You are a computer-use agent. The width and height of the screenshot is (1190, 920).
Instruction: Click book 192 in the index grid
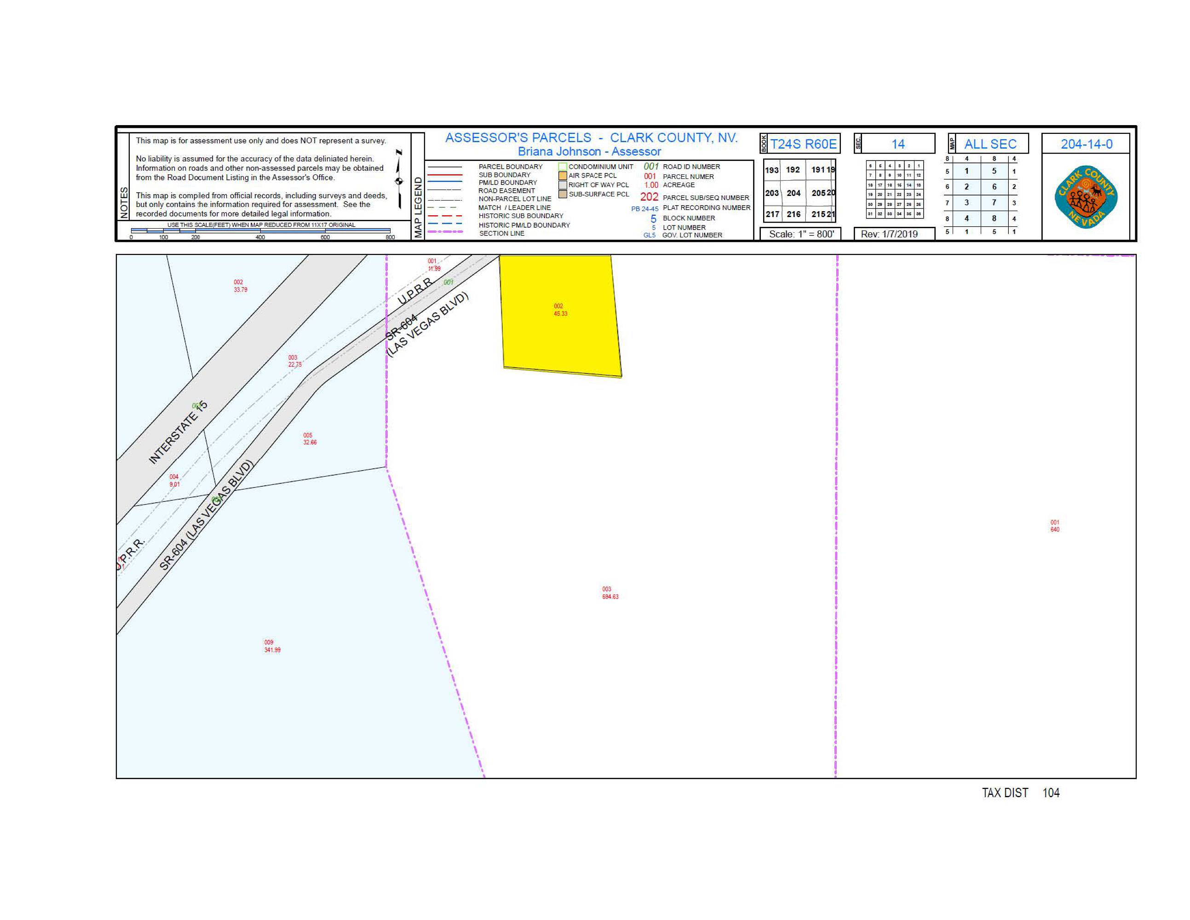[x=793, y=170]
